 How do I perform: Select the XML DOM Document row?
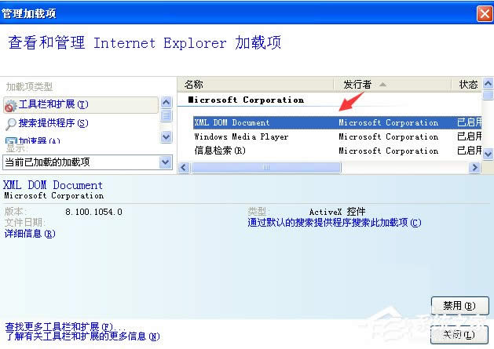(x=337, y=122)
